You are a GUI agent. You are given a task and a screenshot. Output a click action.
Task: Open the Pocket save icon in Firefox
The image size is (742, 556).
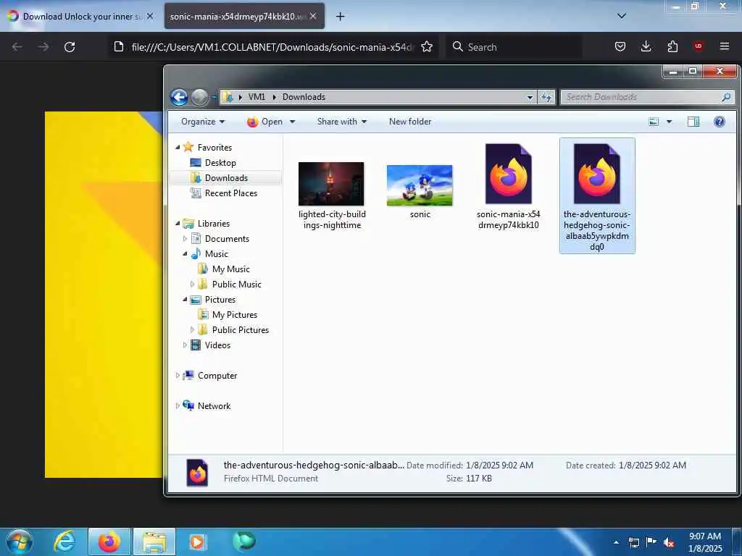[620, 47]
